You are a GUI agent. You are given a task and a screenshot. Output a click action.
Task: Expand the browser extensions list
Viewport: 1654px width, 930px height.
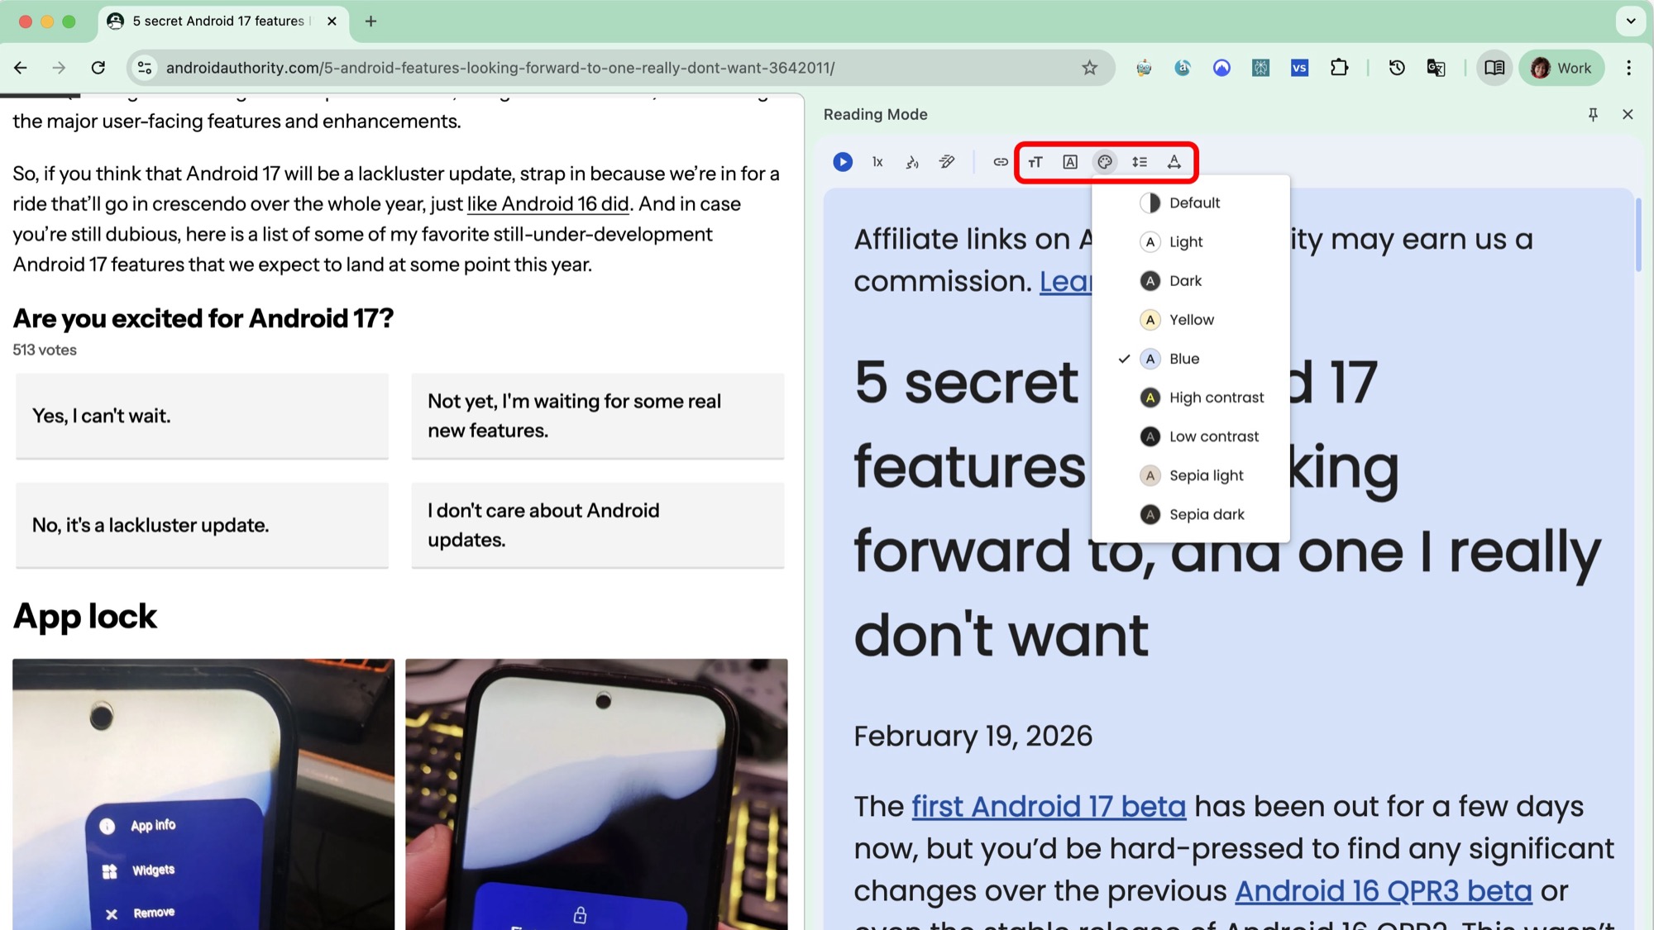[1341, 68]
